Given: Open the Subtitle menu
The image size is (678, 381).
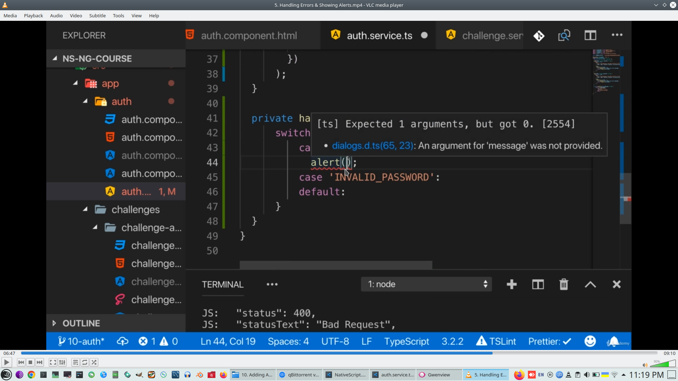Looking at the screenshot, I should click(x=97, y=16).
